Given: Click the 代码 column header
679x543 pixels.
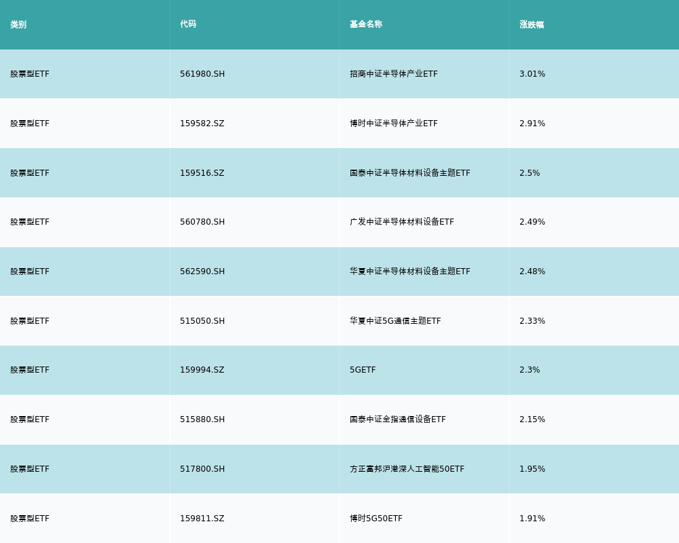Looking at the screenshot, I should coord(188,24).
